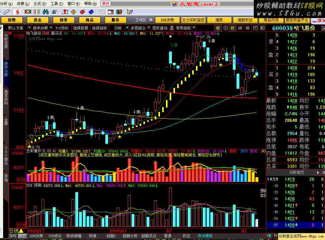Click the yellow triangle next to 日线
325x240 pixels.
pos(21,231)
